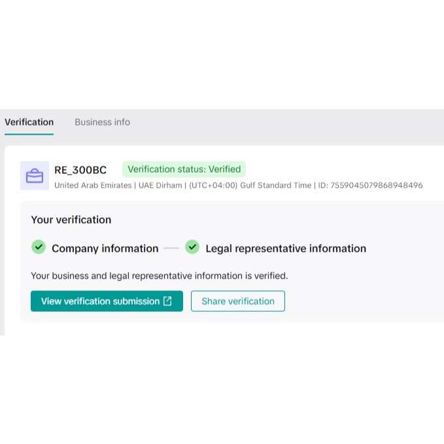Screen dimensions: 444x444
Task: Click the Legal representative information step label
Action: [286, 248]
